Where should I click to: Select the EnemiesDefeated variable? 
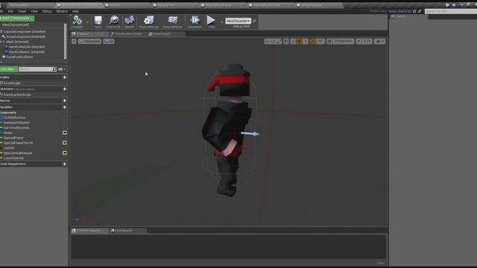pos(16,123)
